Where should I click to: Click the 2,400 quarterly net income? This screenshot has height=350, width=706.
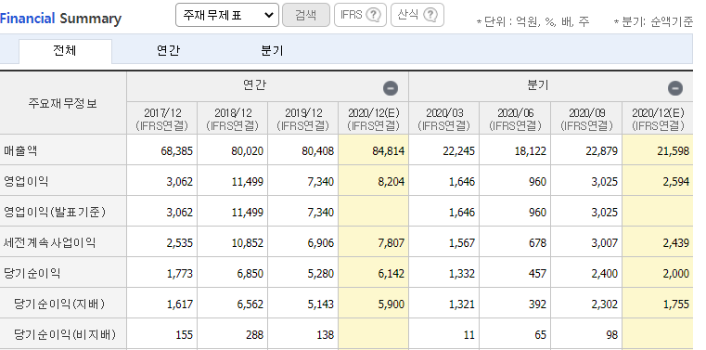point(604,274)
